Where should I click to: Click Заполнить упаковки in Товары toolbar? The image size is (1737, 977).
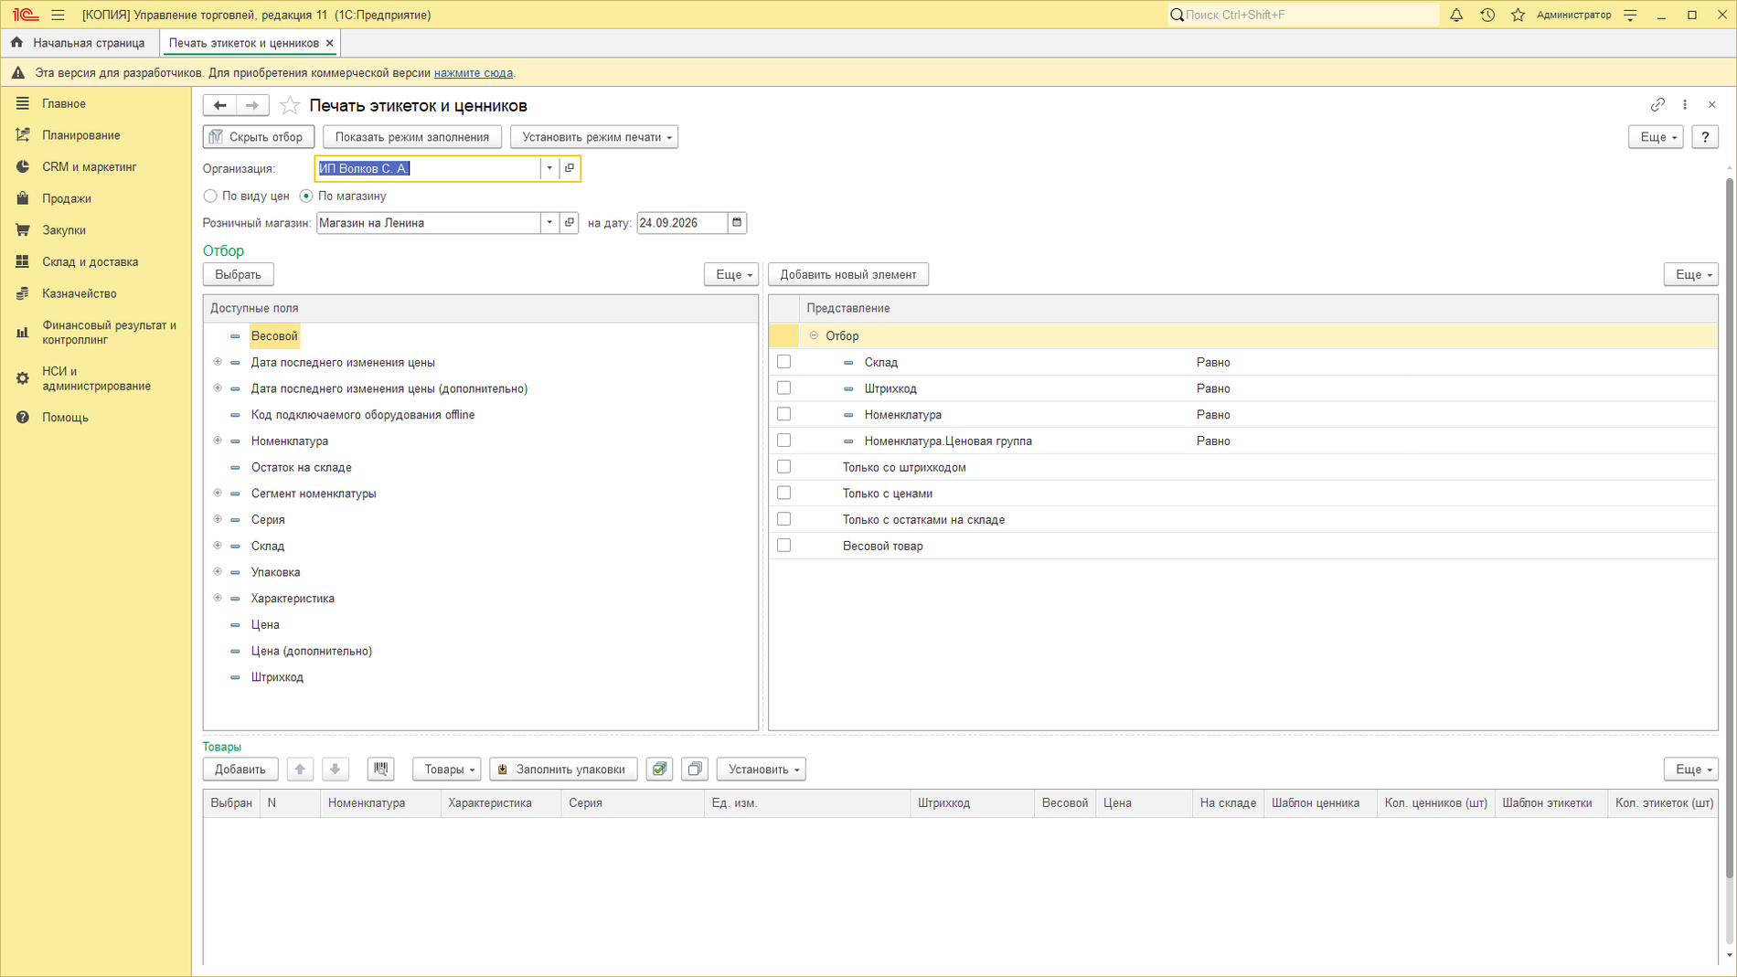563,770
